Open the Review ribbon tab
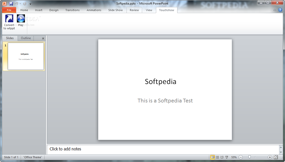 (x=134, y=10)
